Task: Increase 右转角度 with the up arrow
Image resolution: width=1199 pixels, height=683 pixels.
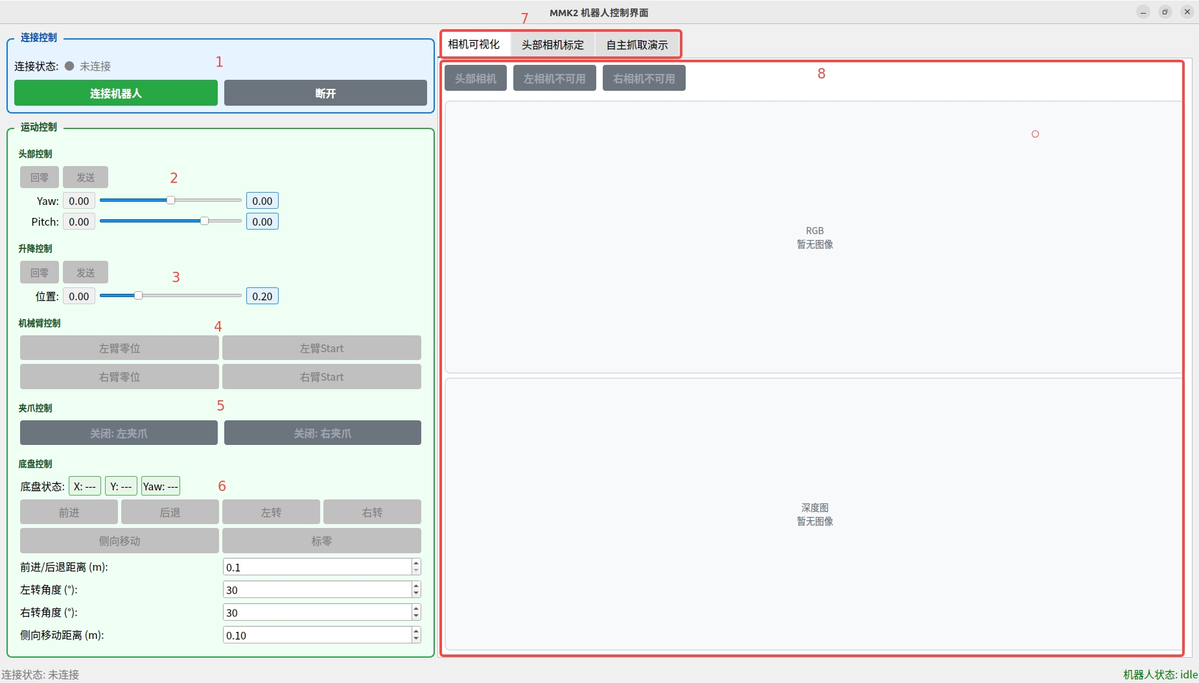Action: tap(416, 608)
